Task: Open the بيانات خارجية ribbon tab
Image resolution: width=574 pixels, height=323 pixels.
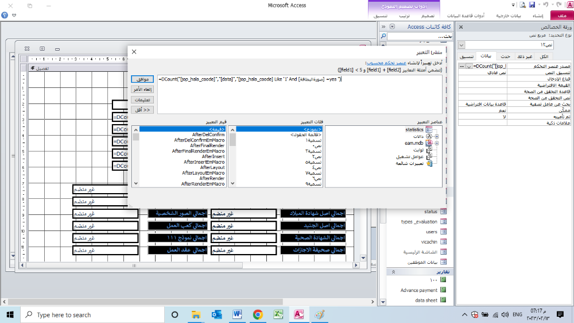Action: click(x=509, y=16)
